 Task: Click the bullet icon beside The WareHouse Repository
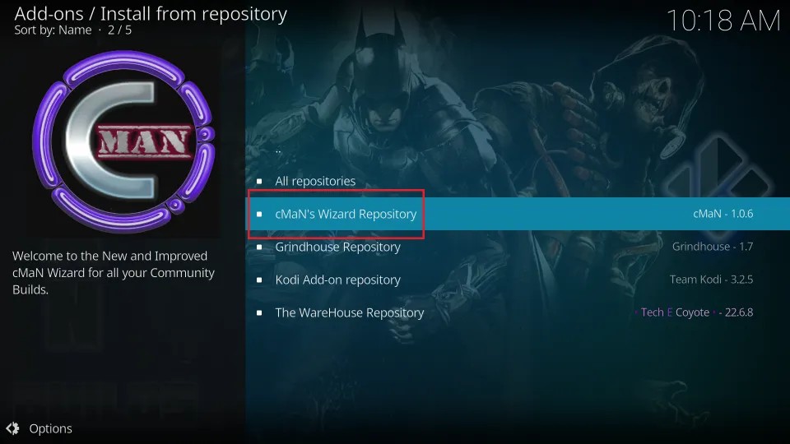pyautogui.click(x=259, y=312)
